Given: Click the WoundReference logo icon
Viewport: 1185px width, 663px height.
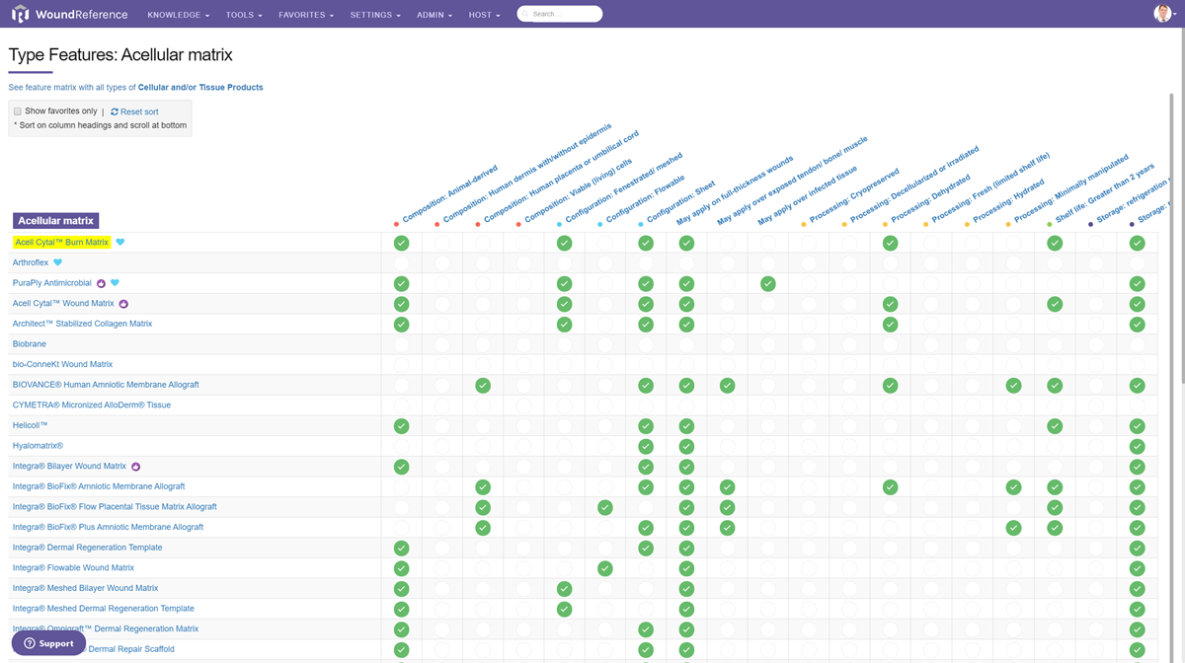Looking at the screenshot, I should tap(20, 13).
